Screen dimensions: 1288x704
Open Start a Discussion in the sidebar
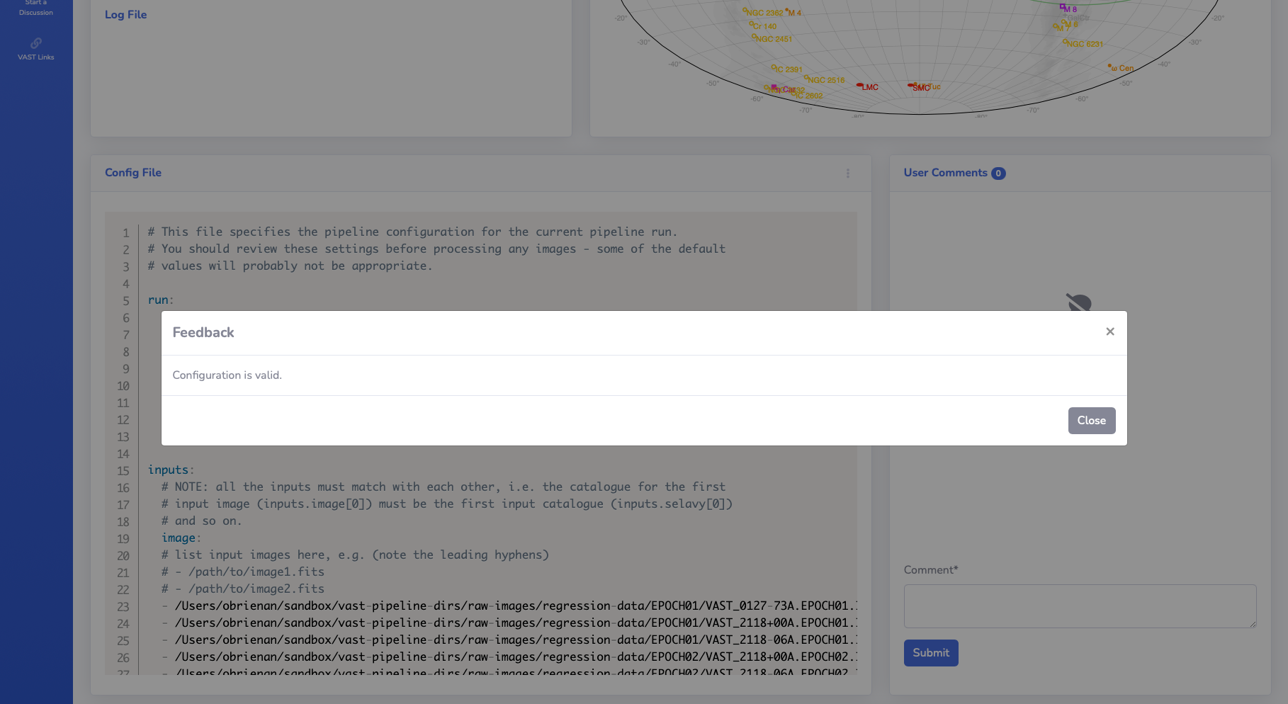[35, 8]
